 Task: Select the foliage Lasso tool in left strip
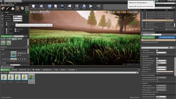click(2, 22)
